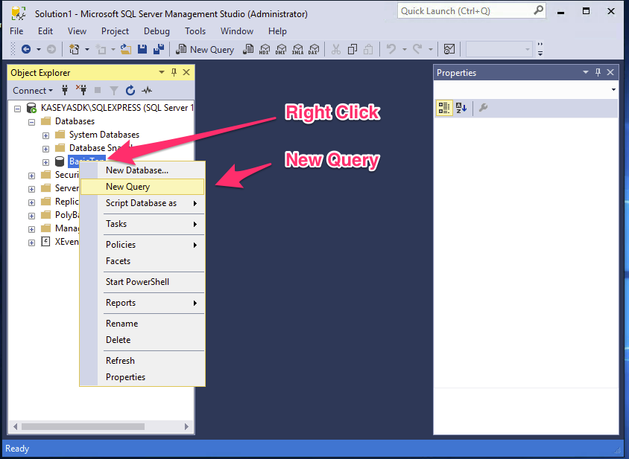Open the File menu
Image resolution: width=629 pixels, height=459 pixels.
[16, 31]
